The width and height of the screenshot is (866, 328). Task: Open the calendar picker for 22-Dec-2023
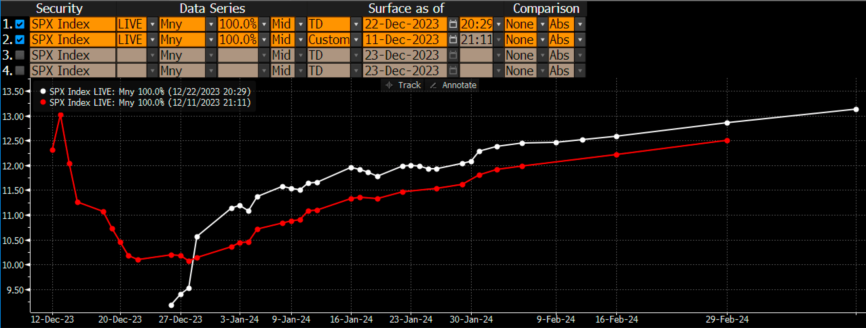coord(453,24)
